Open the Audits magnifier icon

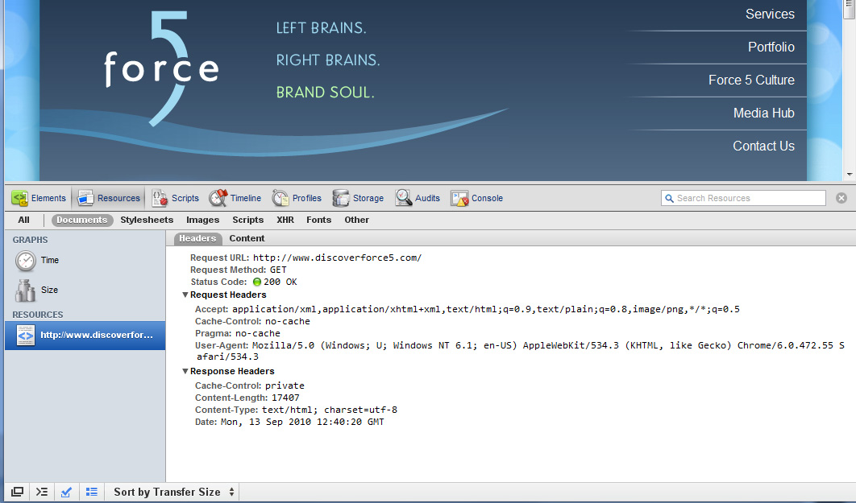coord(404,198)
